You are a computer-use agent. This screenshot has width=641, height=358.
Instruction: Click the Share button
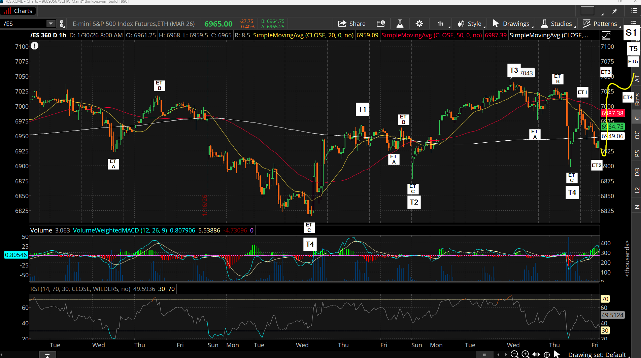click(352, 24)
